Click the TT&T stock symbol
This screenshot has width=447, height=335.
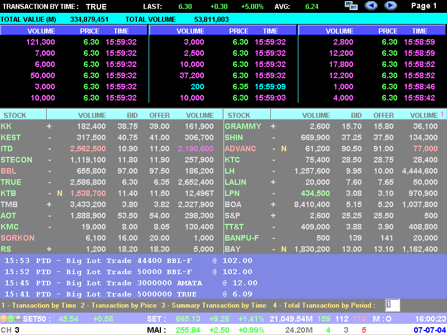(x=234, y=227)
